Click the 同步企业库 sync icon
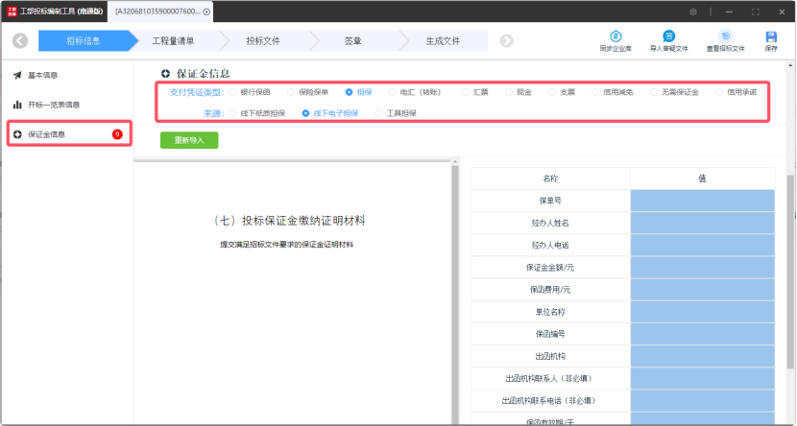 615,36
